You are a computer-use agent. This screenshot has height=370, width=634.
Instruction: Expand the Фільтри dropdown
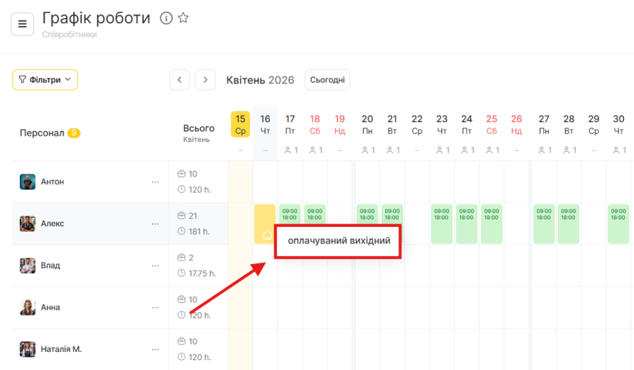coord(45,80)
